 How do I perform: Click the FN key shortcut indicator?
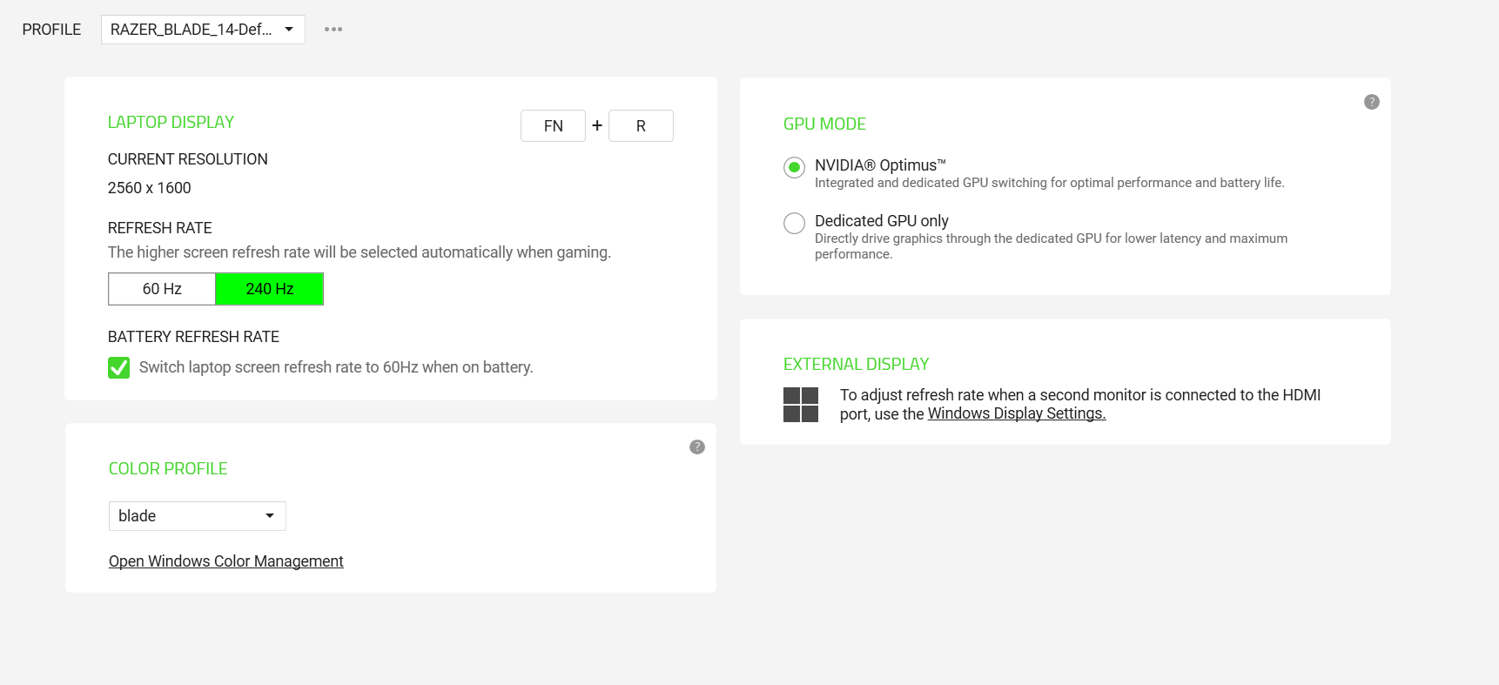coord(553,125)
